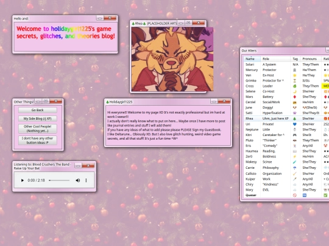Click the 'Hi everyone!!!' intro paragraph text
The image size is (329, 246).
point(166,125)
